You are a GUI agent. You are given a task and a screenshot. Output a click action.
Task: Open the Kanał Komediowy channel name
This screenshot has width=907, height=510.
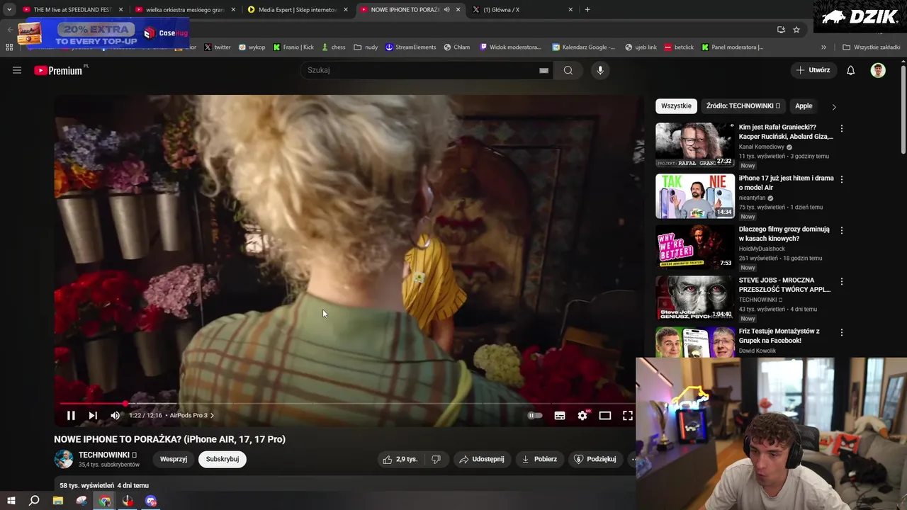(x=762, y=147)
